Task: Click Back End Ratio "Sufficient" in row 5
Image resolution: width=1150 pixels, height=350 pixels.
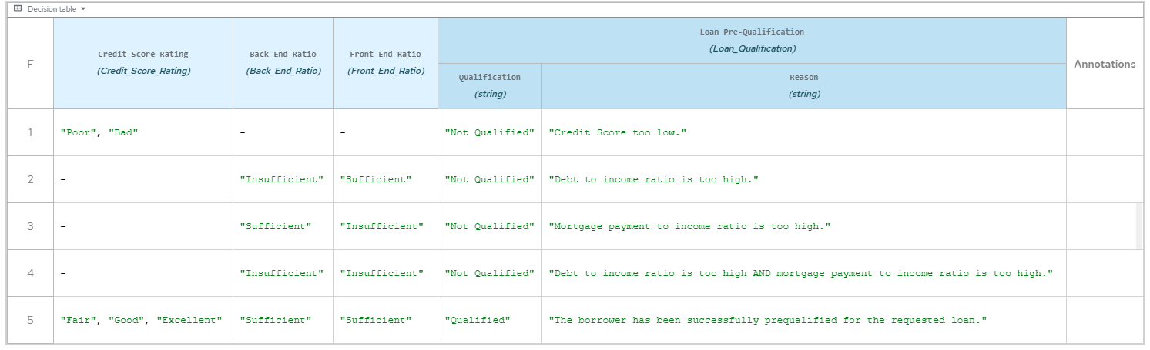Action: pos(283,320)
